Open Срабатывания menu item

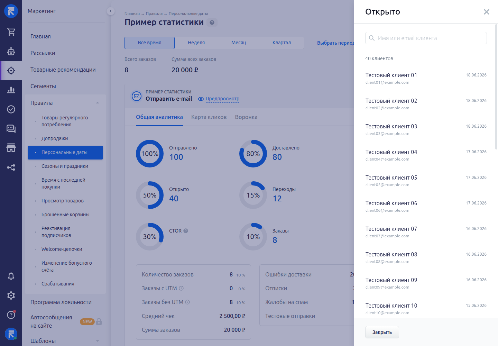coord(58,284)
